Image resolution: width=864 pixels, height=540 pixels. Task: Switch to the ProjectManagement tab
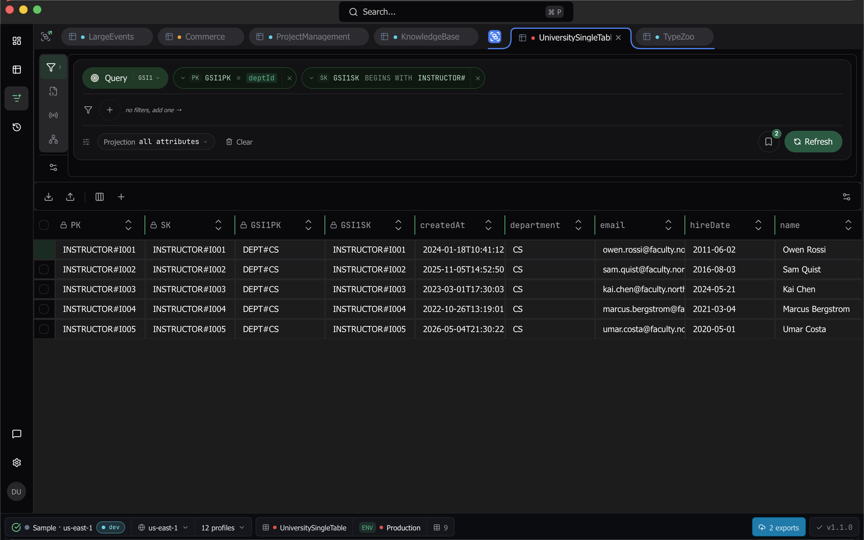[x=308, y=37]
